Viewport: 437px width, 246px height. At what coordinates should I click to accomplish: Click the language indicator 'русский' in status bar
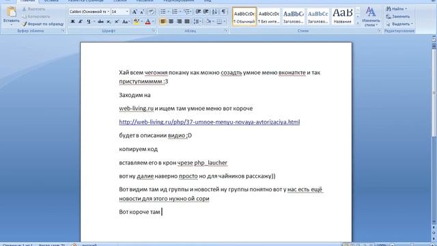pyautogui.click(x=89, y=245)
